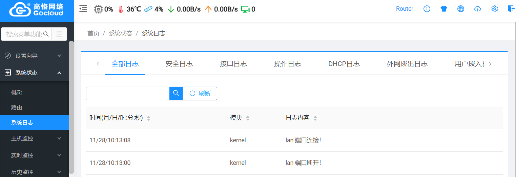
Task: Open settings gear icon in header
Action: [x=495, y=9]
